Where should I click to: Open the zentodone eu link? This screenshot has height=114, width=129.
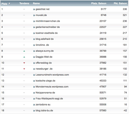click(x=43, y=104)
